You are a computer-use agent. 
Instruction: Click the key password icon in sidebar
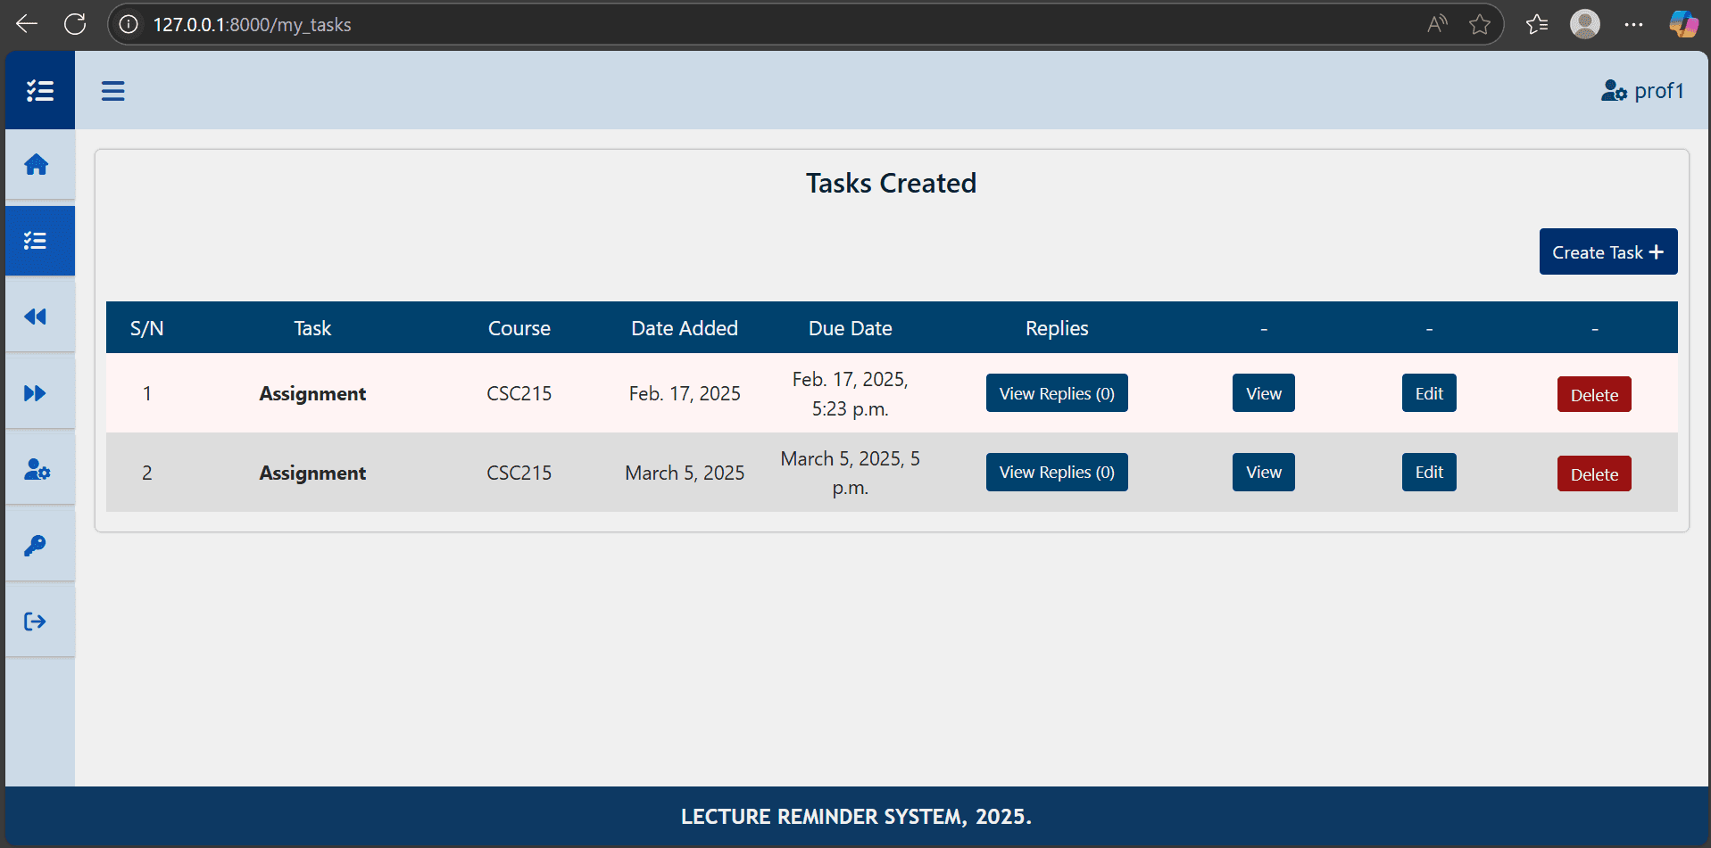37,545
